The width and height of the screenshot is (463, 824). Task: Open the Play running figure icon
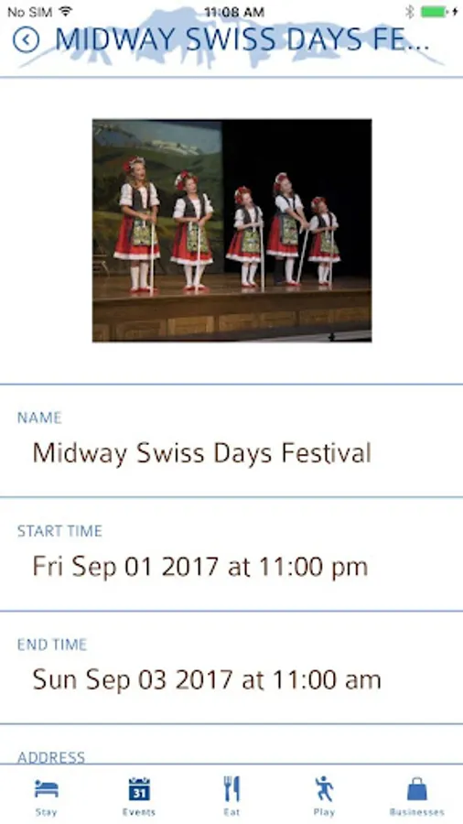click(324, 789)
